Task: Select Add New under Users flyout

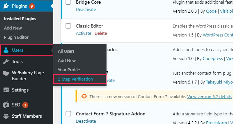Action: 67,60
